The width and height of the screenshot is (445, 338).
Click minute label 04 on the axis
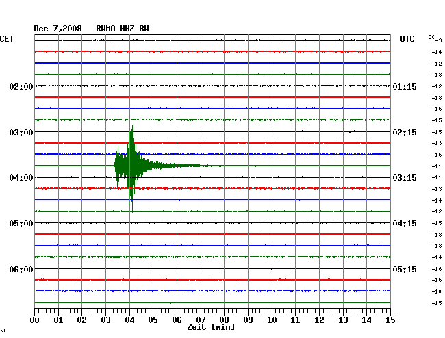129,320
